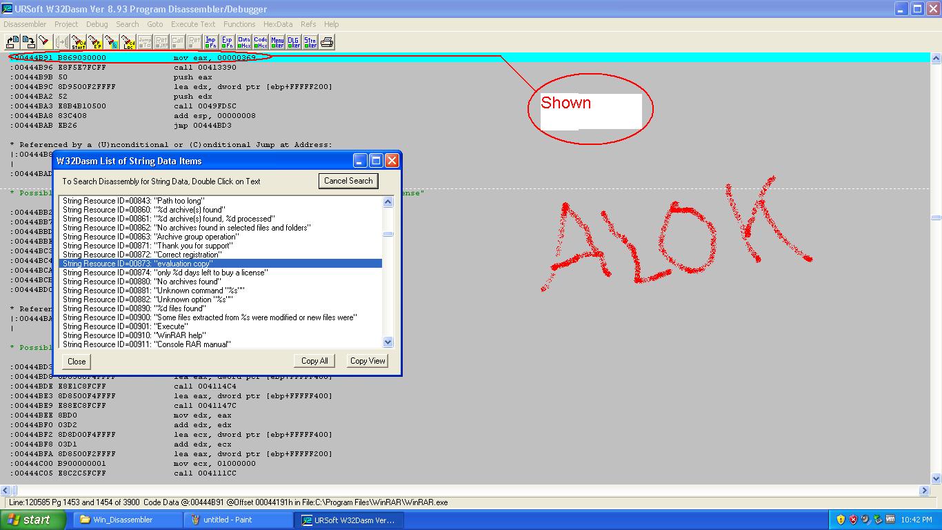The width and height of the screenshot is (942, 530).
Task: Click the Safely Remove Hardware tray icon
Action: [878, 520]
